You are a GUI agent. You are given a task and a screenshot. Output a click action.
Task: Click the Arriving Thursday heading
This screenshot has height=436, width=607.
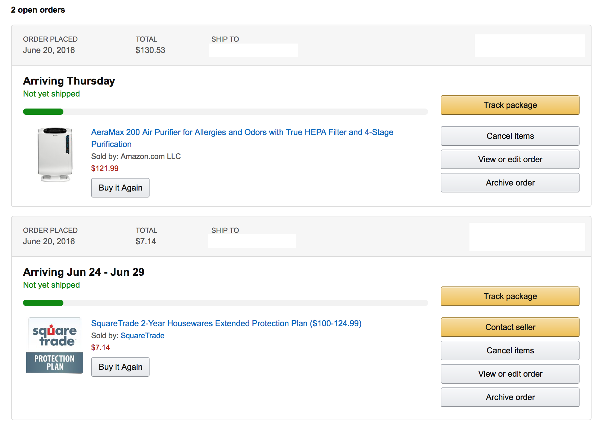69,81
